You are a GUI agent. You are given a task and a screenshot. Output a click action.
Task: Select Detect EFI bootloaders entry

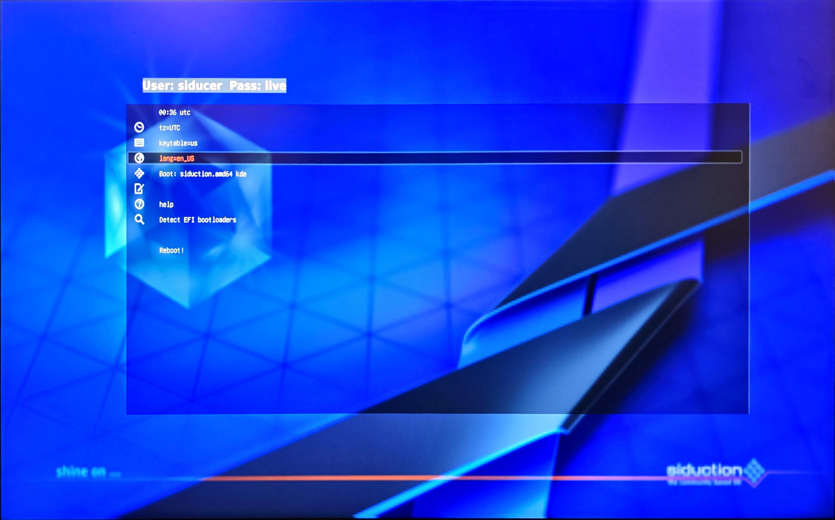point(198,220)
